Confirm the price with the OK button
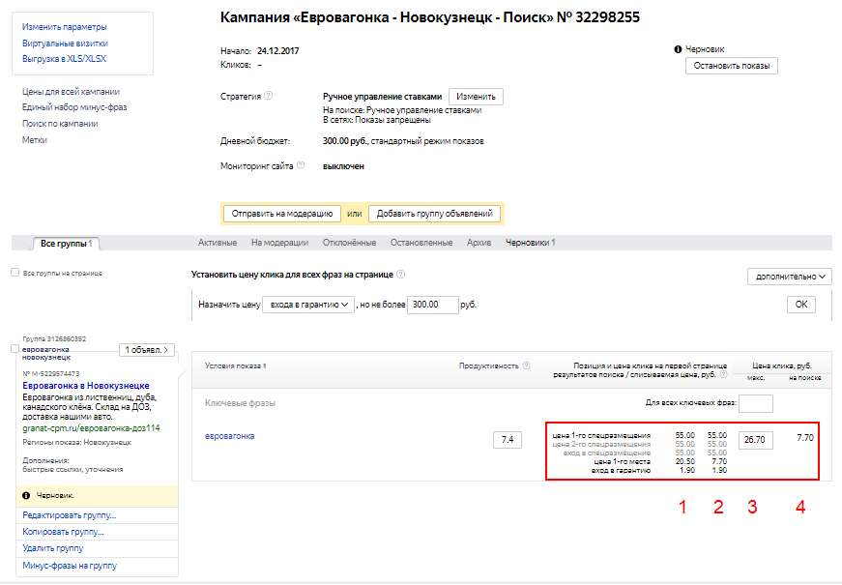The height and width of the screenshot is (585, 842). pos(801,305)
